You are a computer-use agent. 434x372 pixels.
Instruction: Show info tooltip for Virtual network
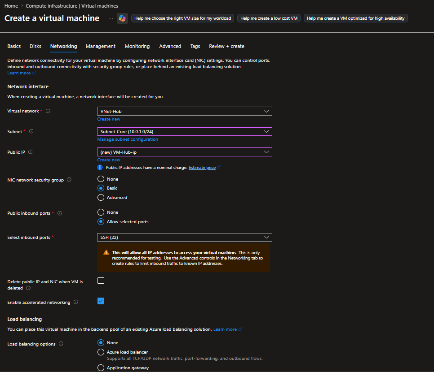[48, 111]
